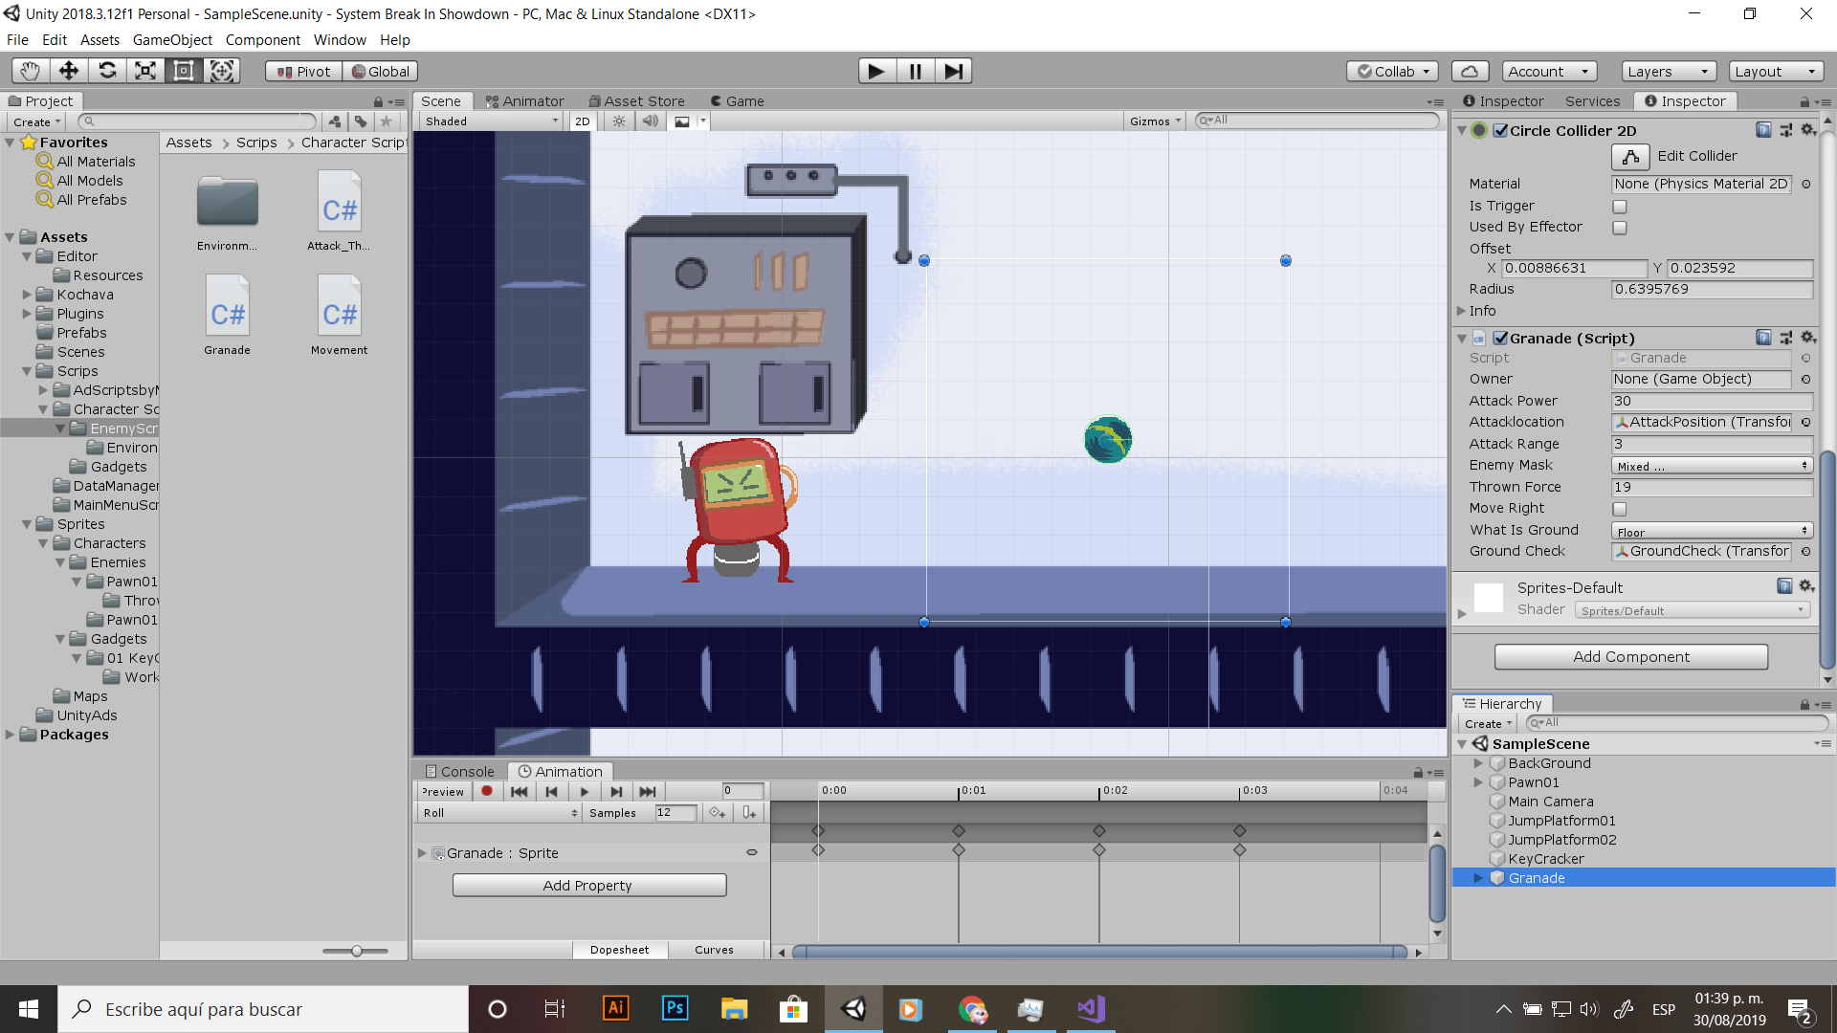Select the Move tool
Viewport: 1837px width, 1033px height.
coord(69,71)
